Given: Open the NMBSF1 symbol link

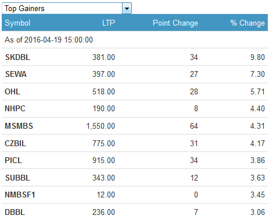Looking at the screenshot, I should 20,195.
